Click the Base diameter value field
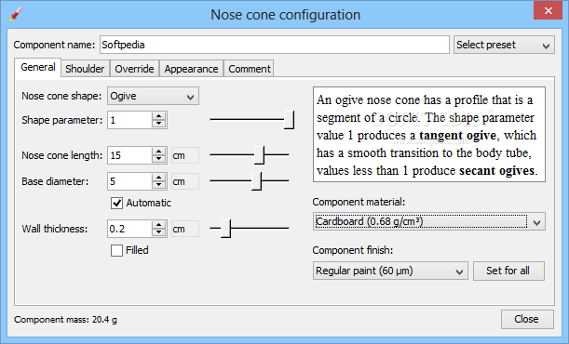This screenshot has height=344, width=569. point(129,181)
